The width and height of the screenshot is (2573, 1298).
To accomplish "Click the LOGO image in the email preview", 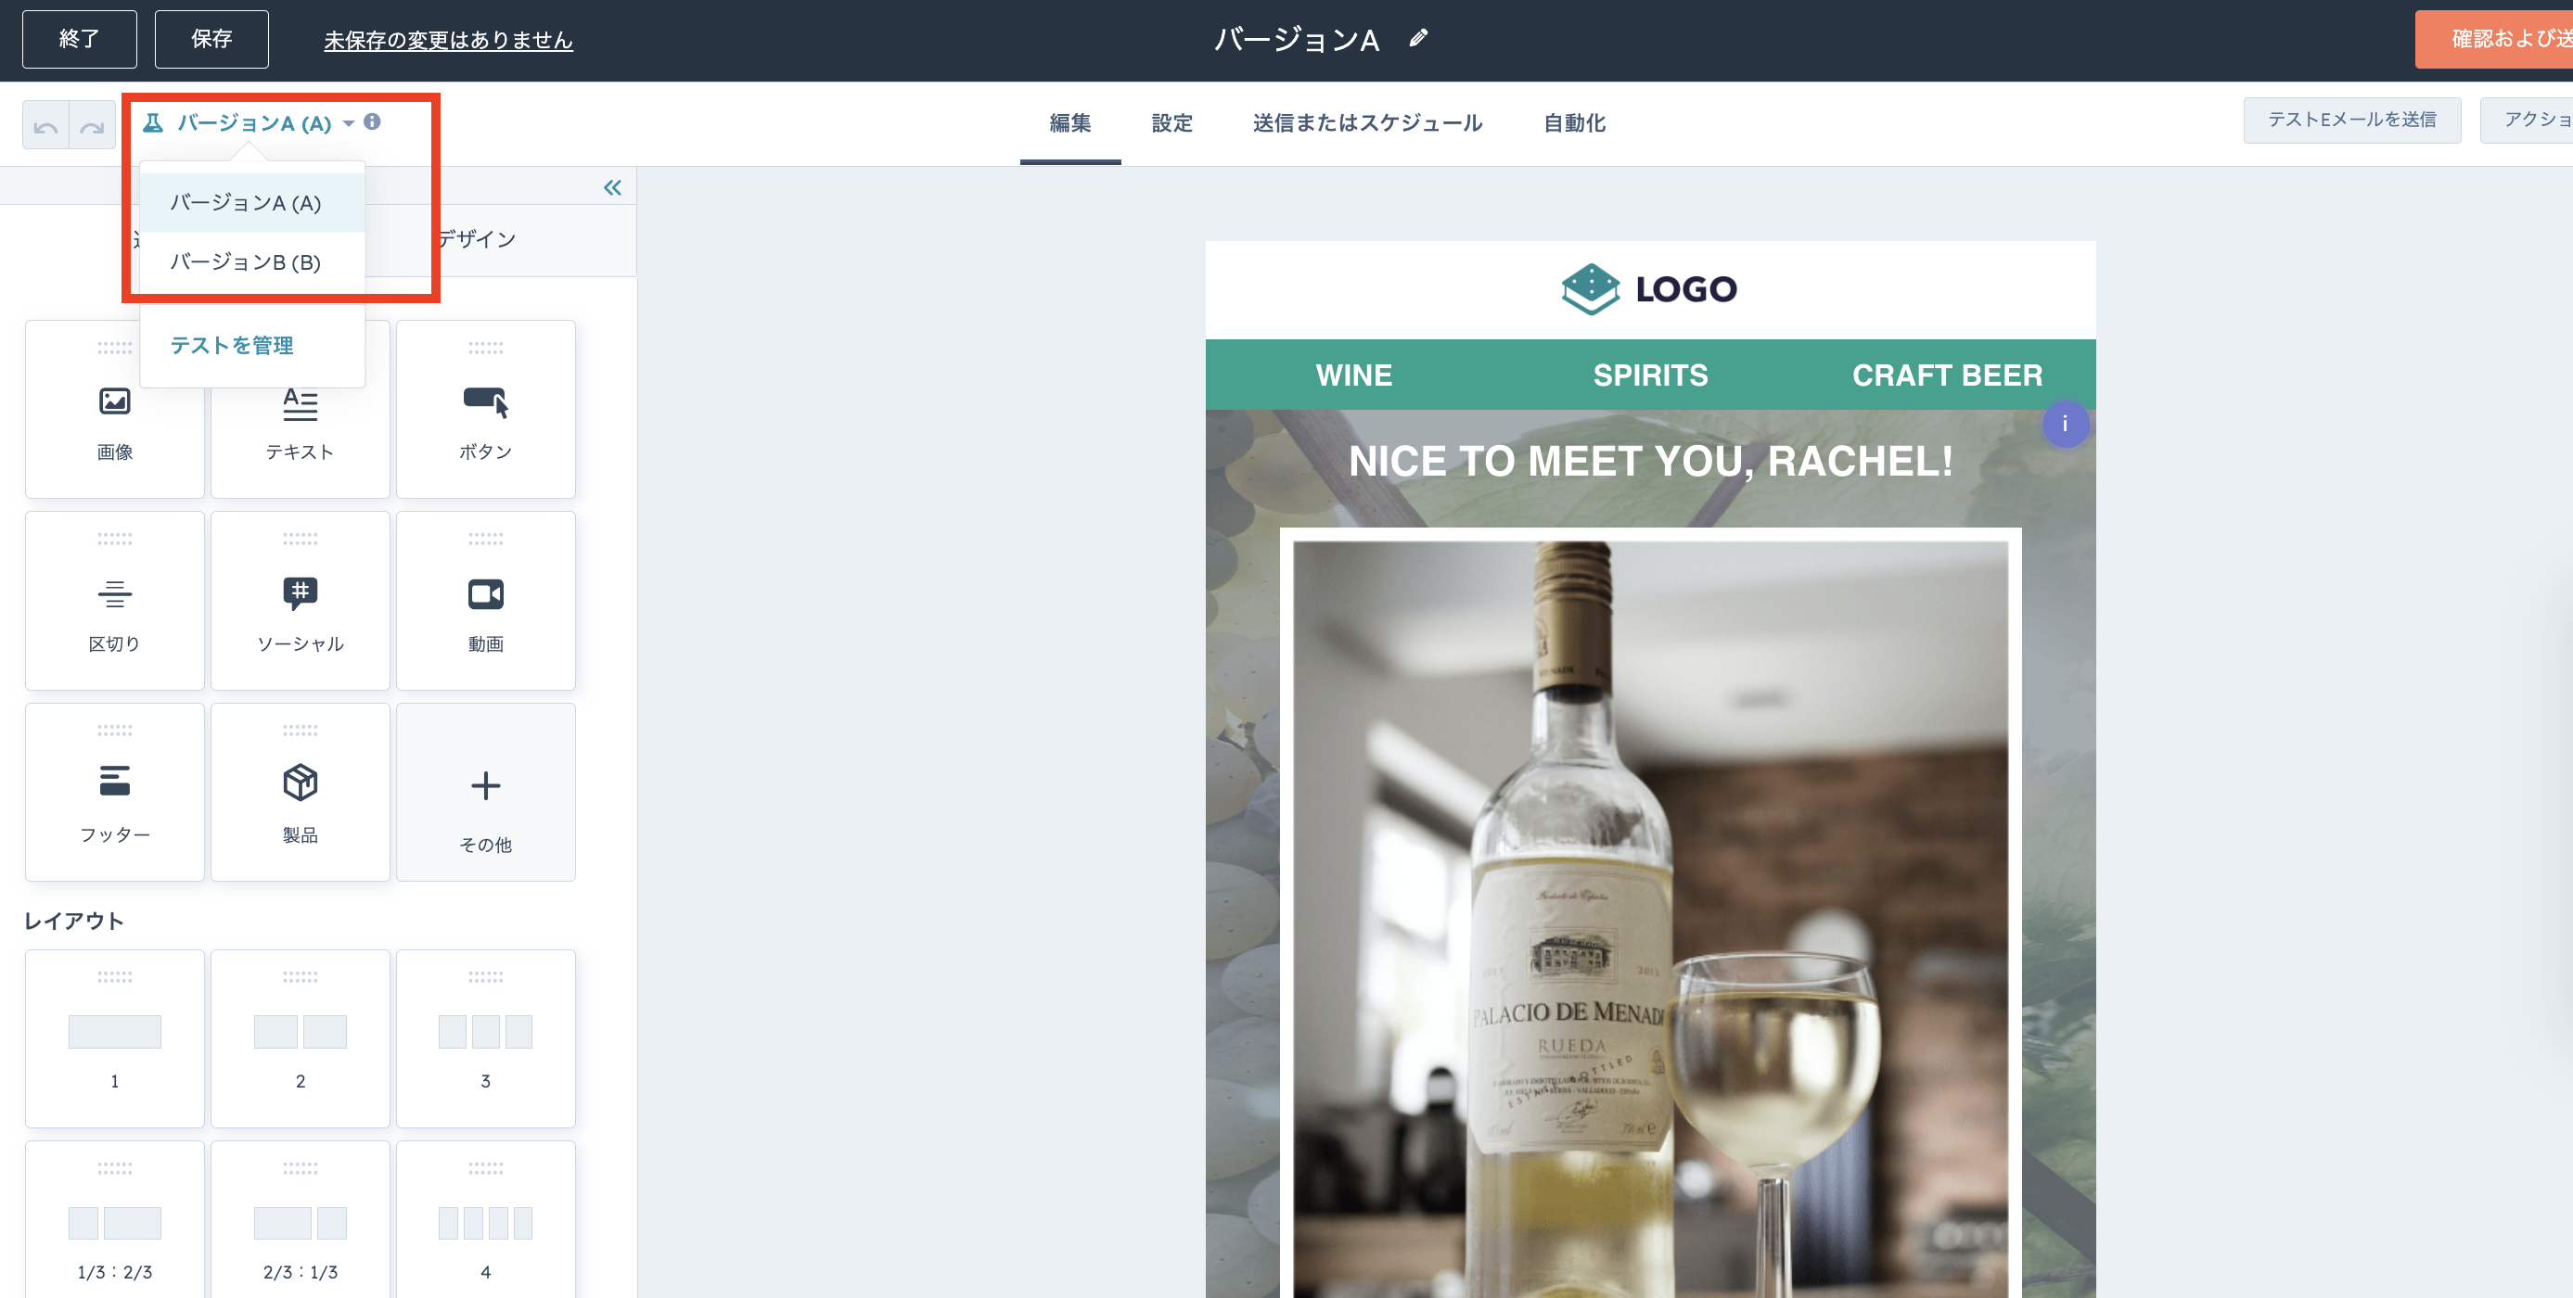I will [x=1650, y=289].
